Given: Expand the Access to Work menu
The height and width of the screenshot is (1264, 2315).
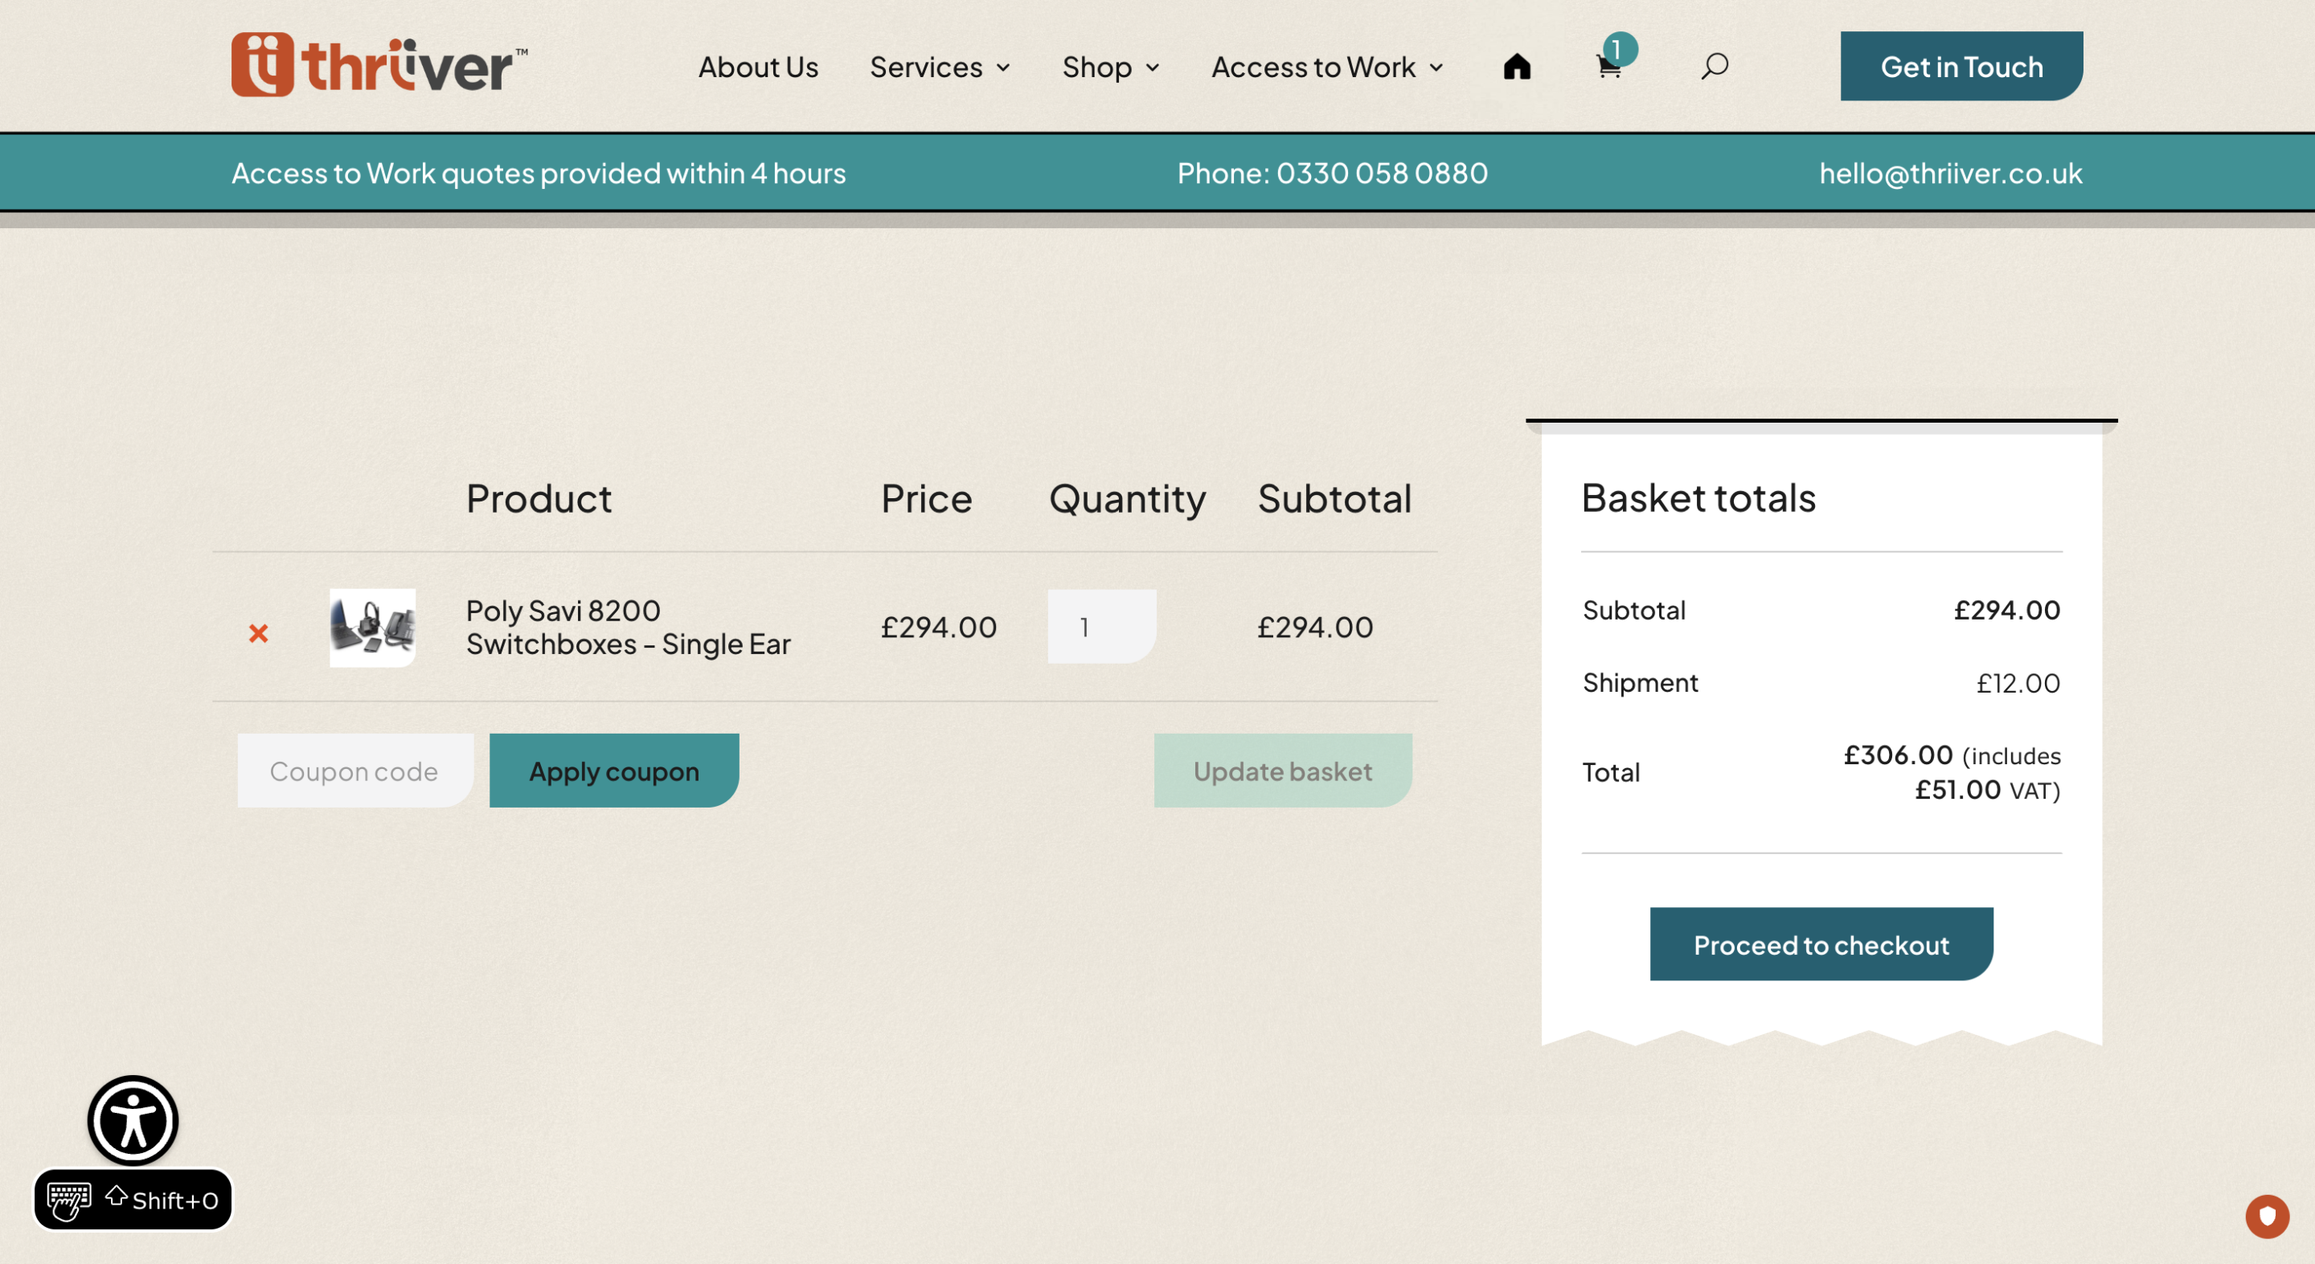Looking at the screenshot, I should tap(1327, 67).
